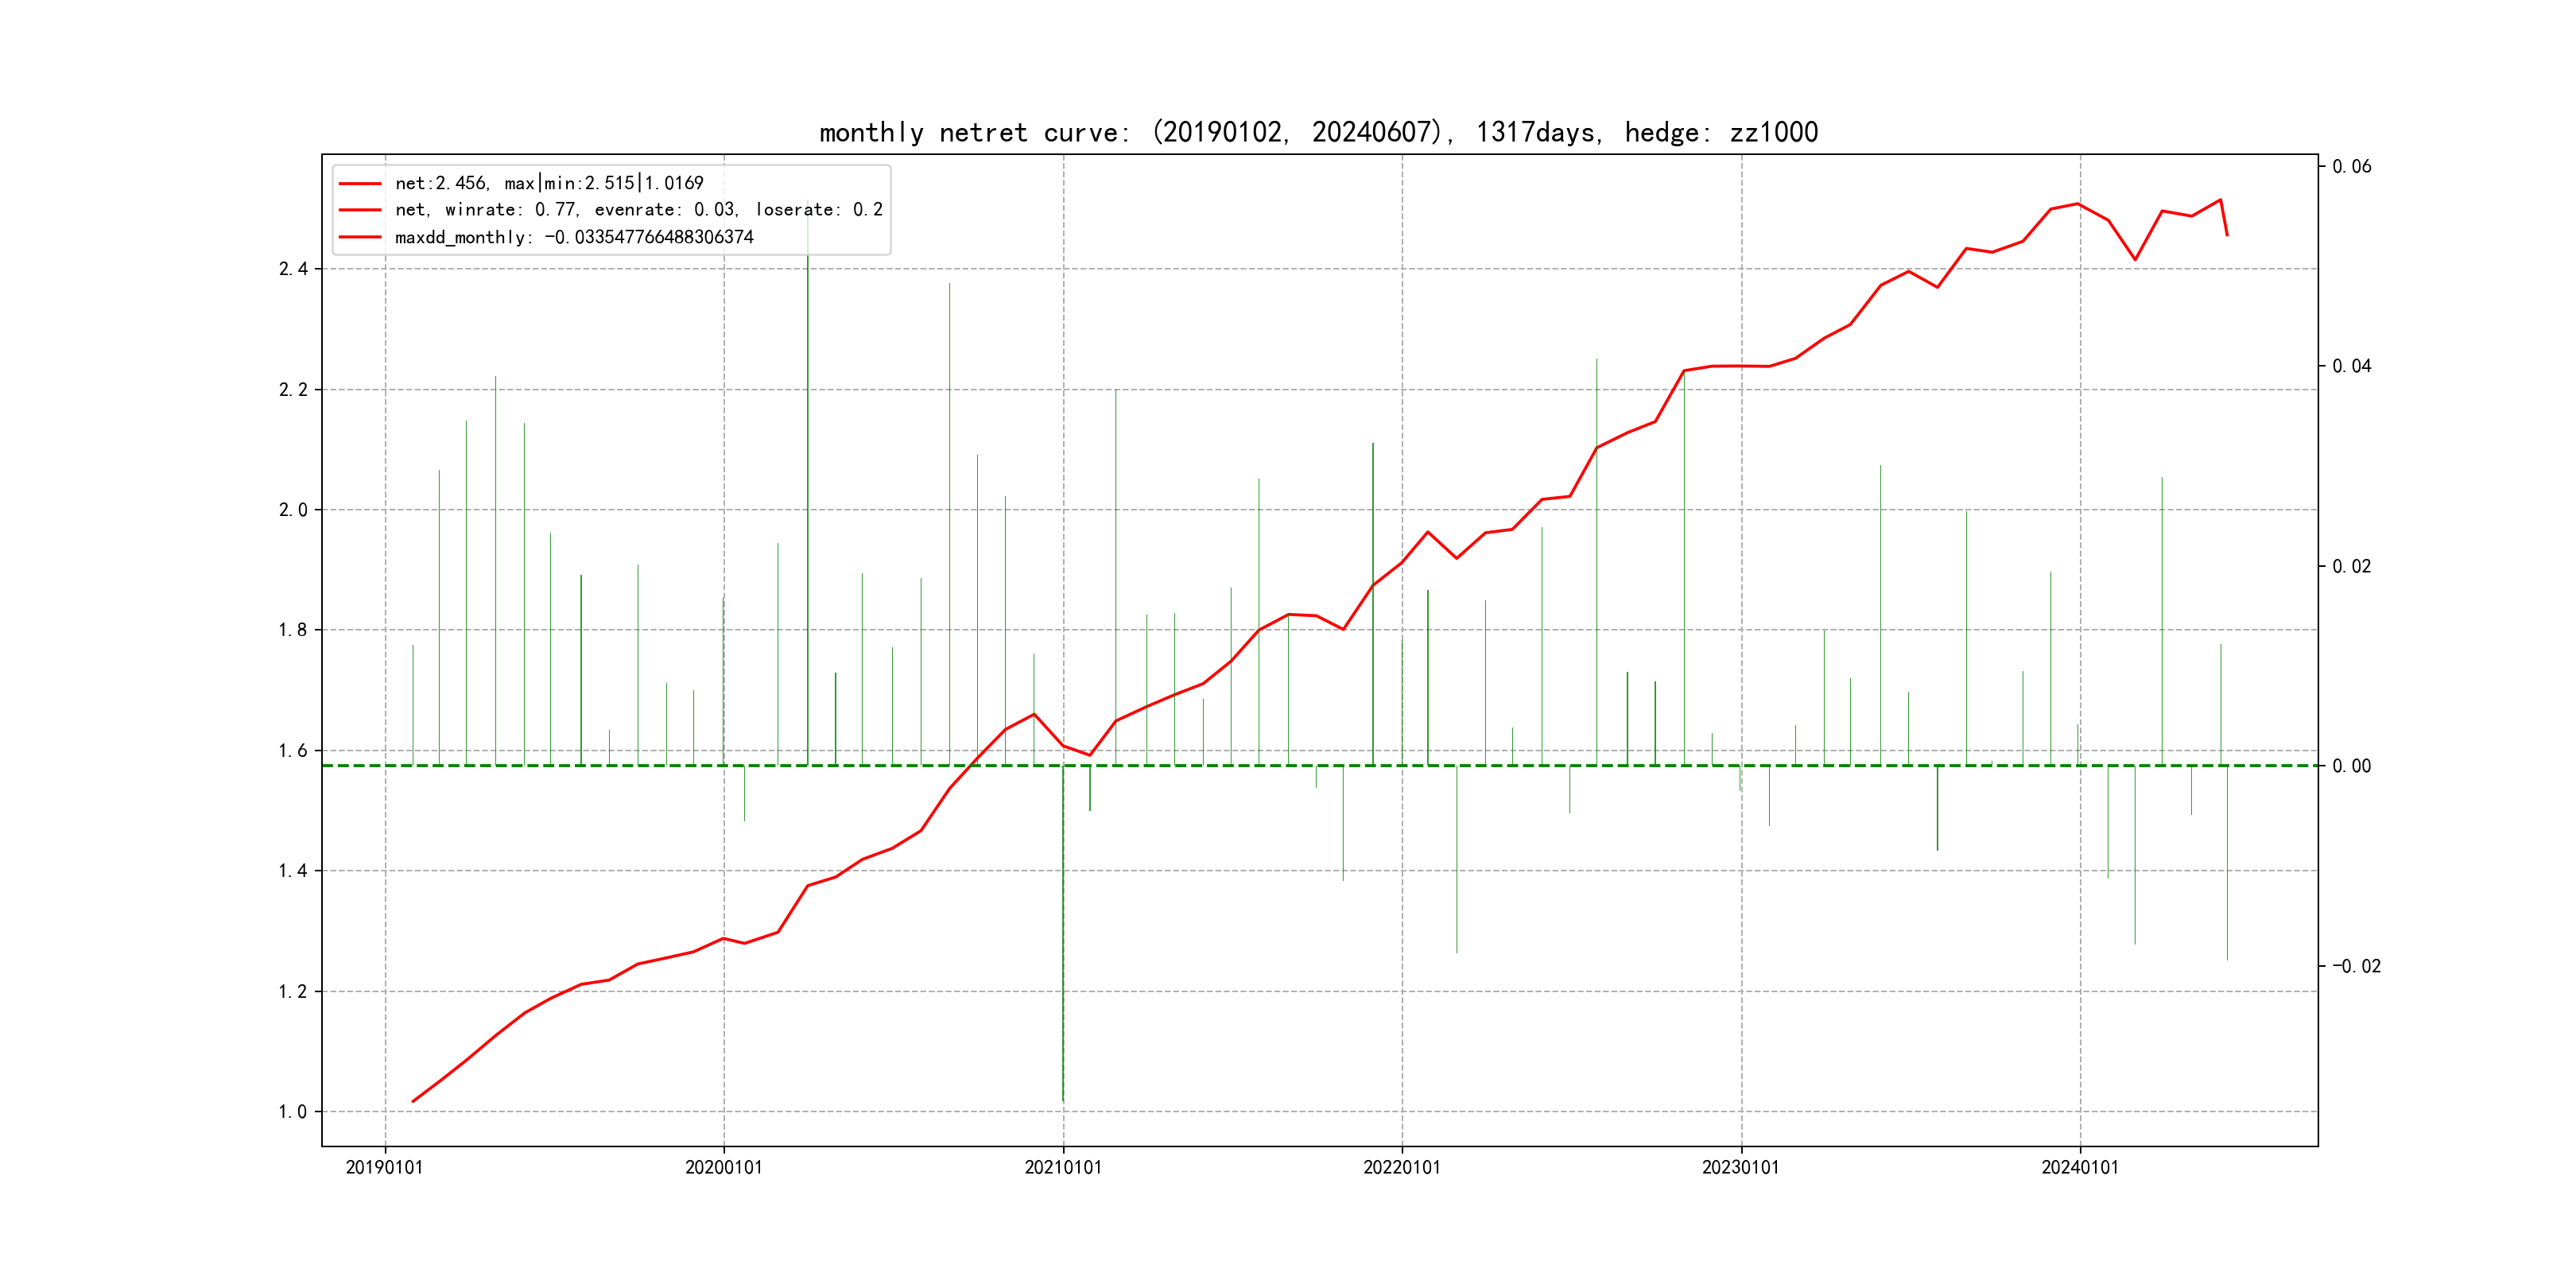This screenshot has width=2576, height=1288.
Task: Click the 20240101 x-axis date label
Action: (x=2079, y=1168)
